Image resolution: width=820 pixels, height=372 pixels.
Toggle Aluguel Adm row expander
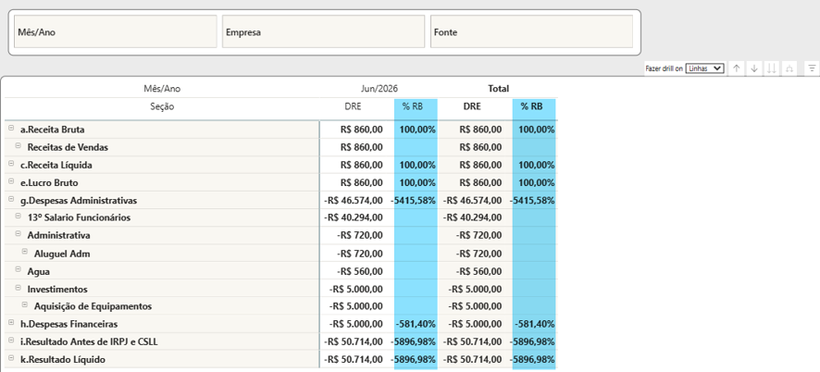pyautogui.click(x=25, y=252)
